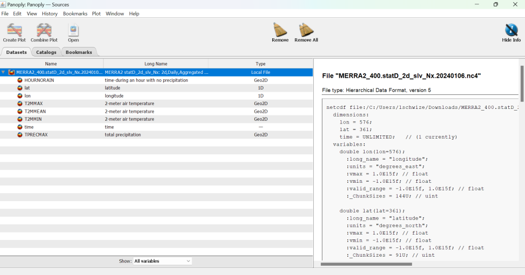Sort by the Name column header
525x275 pixels.
[x=51, y=64]
